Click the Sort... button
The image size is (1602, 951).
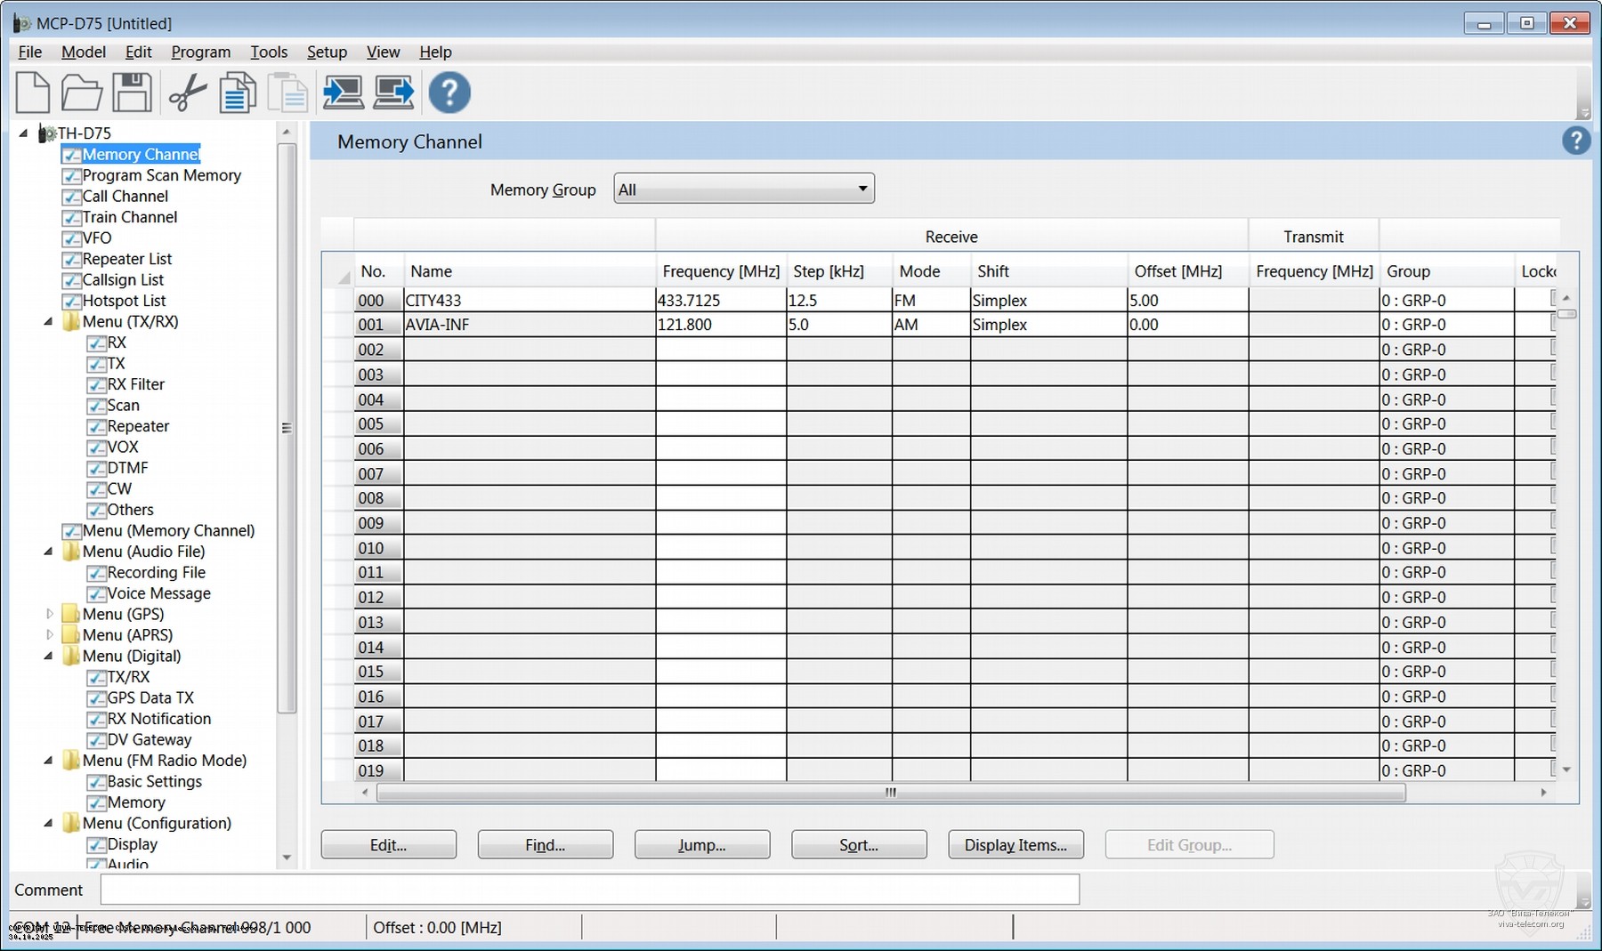click(x=858, y=844)
